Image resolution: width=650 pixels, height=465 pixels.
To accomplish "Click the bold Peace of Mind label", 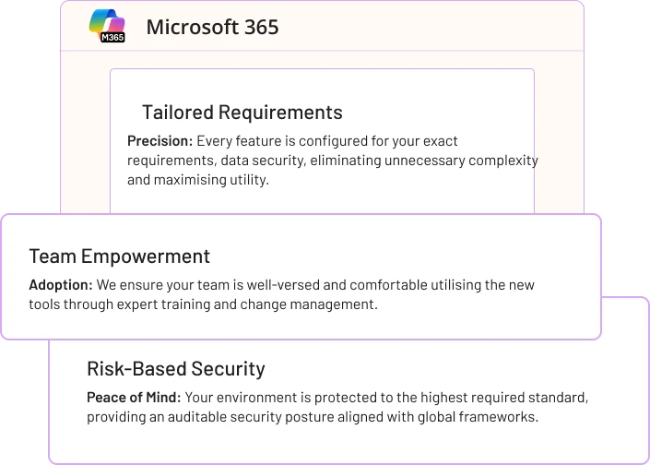I will 134,398.
